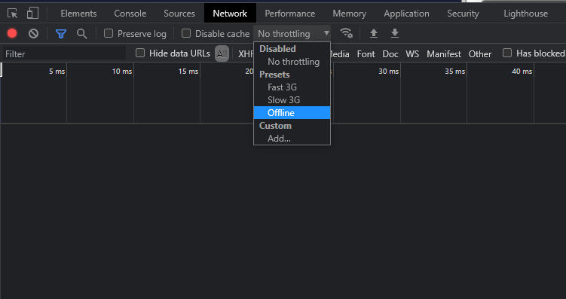The height and width of the screenshot is (299, 566).
Task: Import HAR file with upload arrow
Action: pos(374,34)
